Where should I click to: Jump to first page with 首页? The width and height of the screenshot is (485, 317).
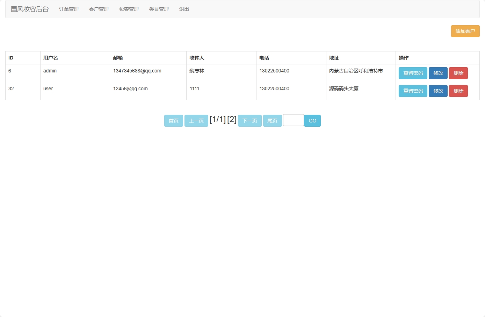point(174,121)
